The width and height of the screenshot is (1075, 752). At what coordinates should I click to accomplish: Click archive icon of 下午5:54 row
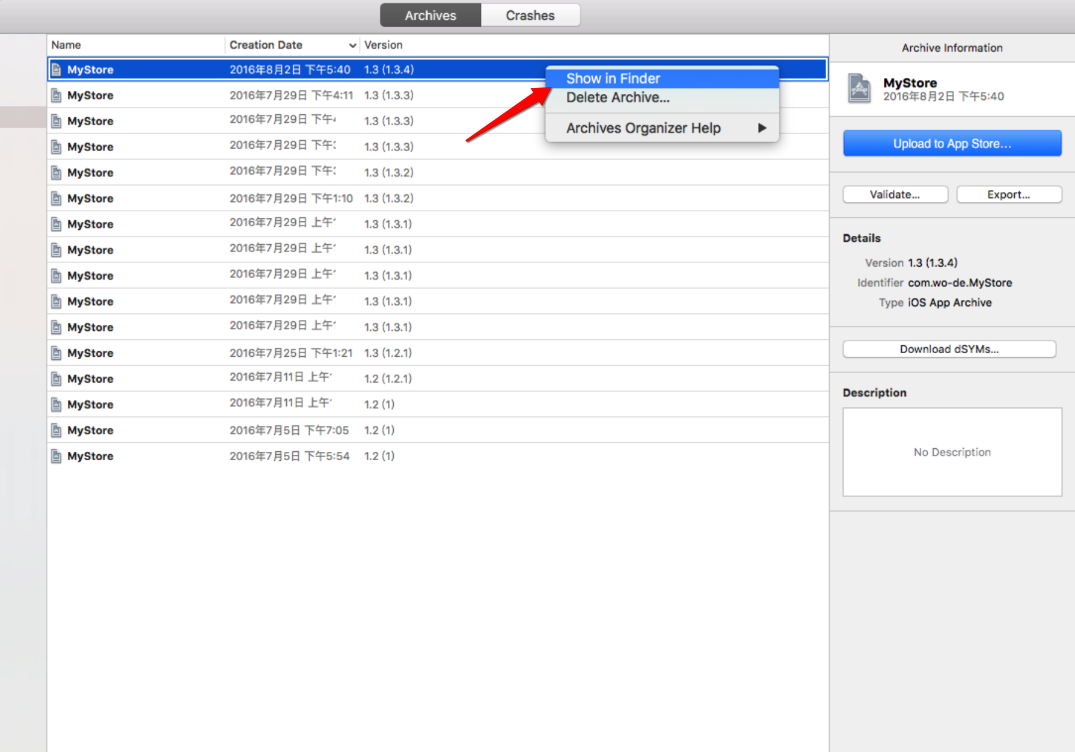pos(57,457)
